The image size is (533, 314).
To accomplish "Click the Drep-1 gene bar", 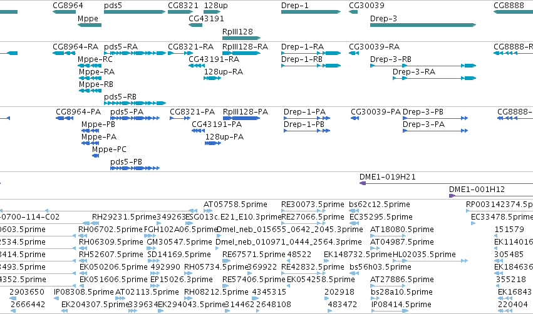I will coord(311,12).
